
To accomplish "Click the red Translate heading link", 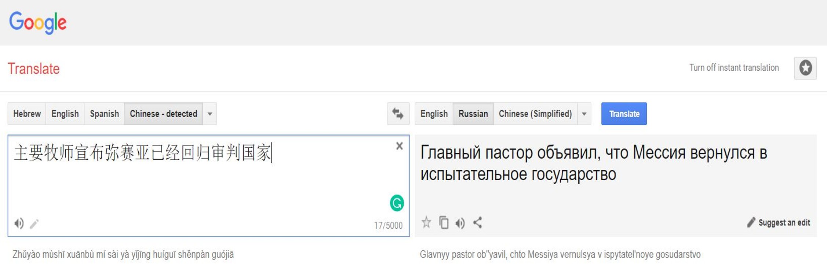I will [34, 69].
